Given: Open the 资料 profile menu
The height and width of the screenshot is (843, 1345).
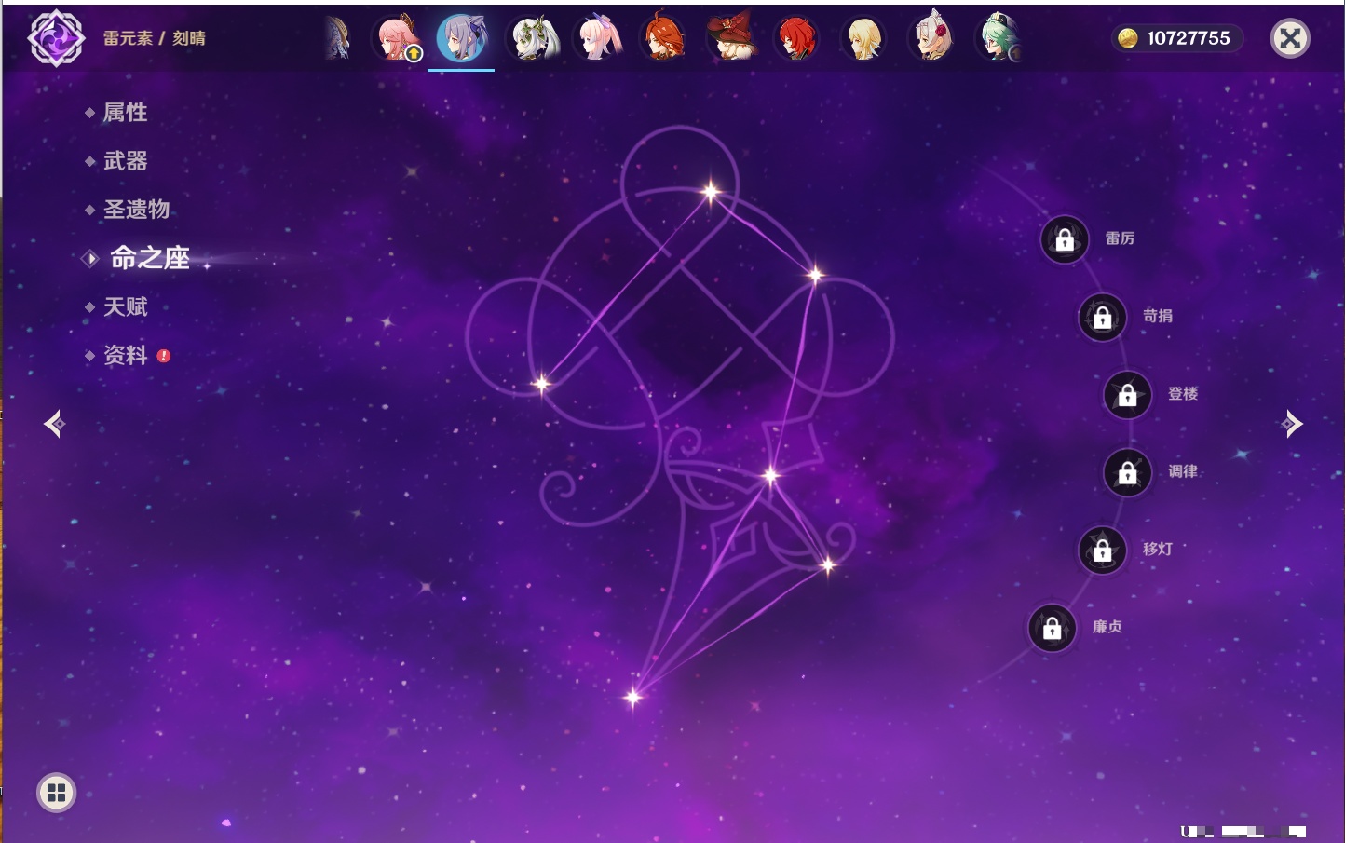Looking at the screenshot, I should pos(125,355).
